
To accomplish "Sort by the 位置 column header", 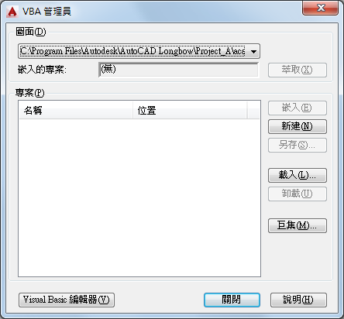I will [x=190, y=110].
